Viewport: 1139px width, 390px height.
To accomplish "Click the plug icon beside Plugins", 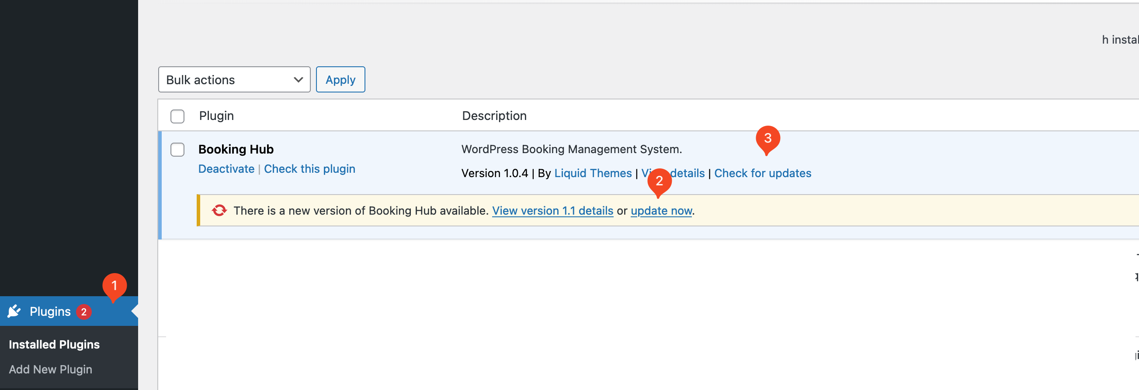I will click(x=14, y=311).
